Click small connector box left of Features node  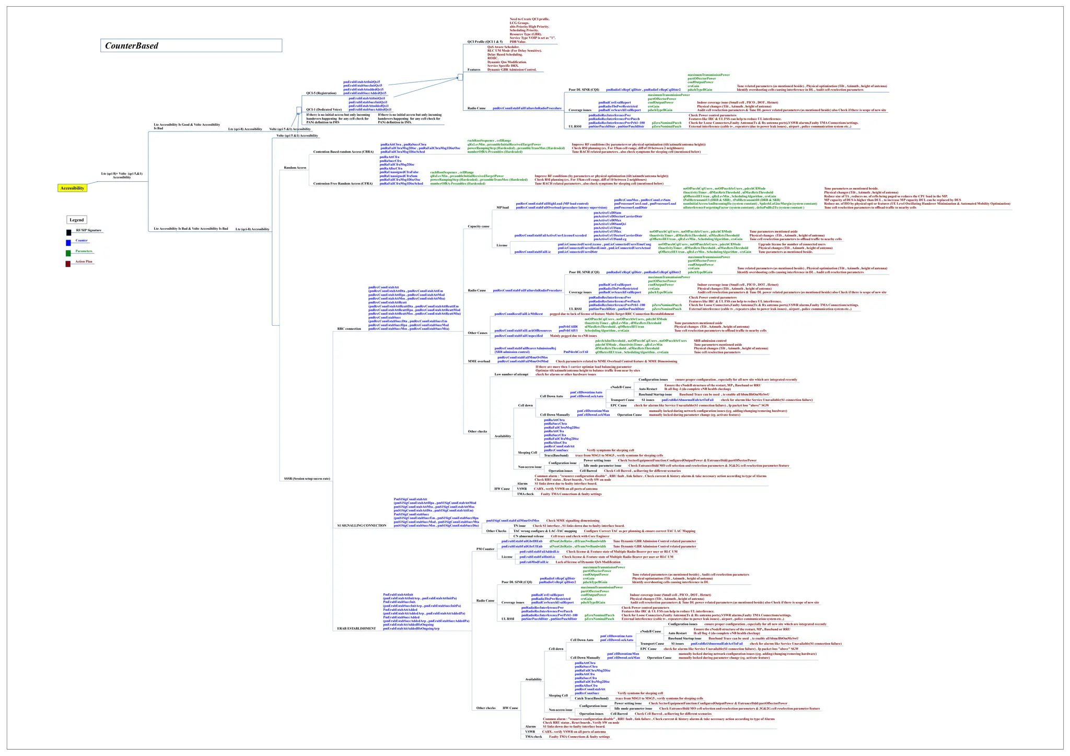click(x=460, y=77)
